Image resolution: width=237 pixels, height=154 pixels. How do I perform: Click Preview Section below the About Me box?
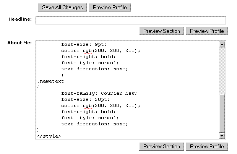pos(161,146)
